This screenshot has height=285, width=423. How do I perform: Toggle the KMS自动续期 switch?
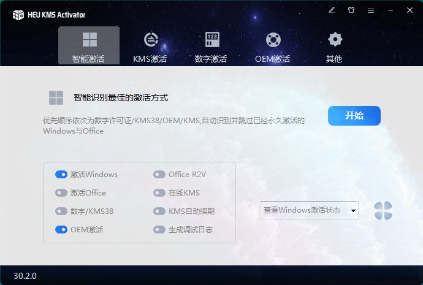click(x=159, y=211)
